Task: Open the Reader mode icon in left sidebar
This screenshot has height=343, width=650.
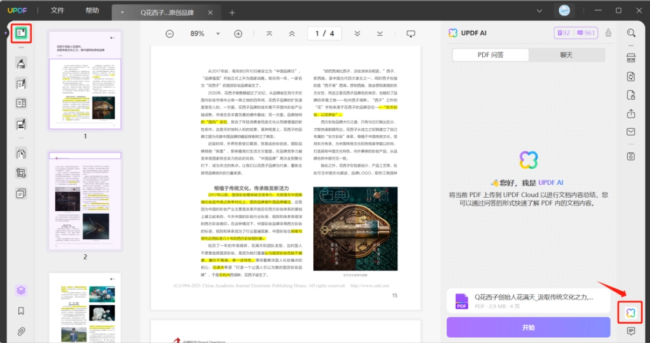Action: [21, 33]
